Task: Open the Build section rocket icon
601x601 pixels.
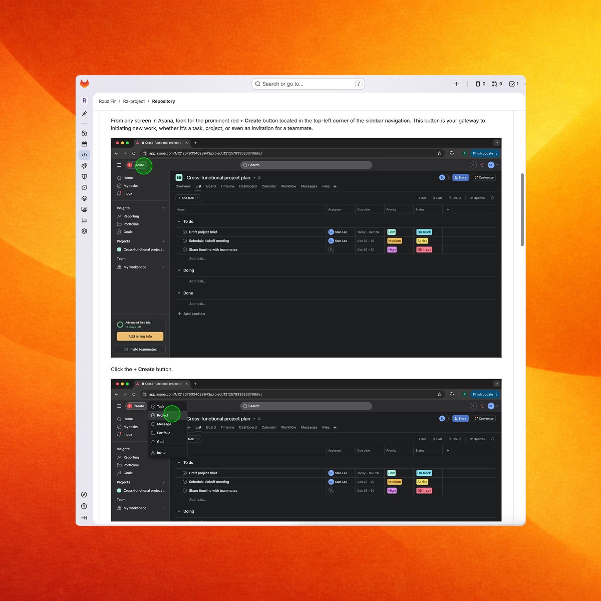Action: point(84,166)
